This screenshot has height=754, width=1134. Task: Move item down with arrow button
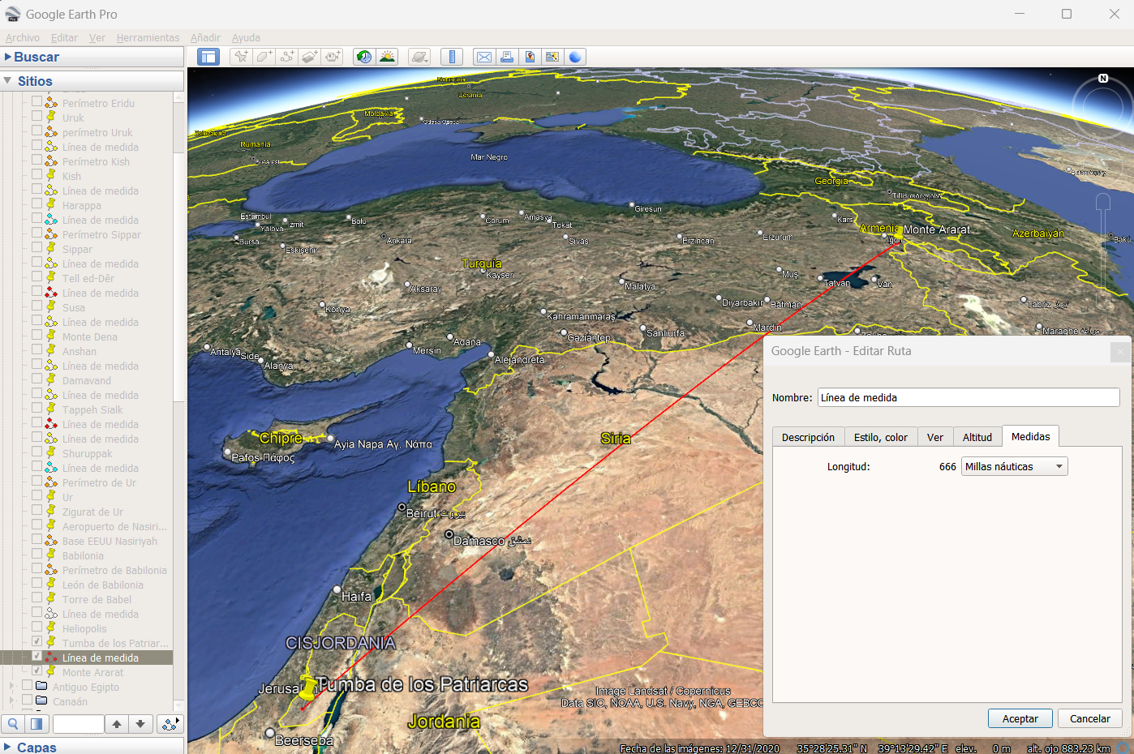pos(140,724)
